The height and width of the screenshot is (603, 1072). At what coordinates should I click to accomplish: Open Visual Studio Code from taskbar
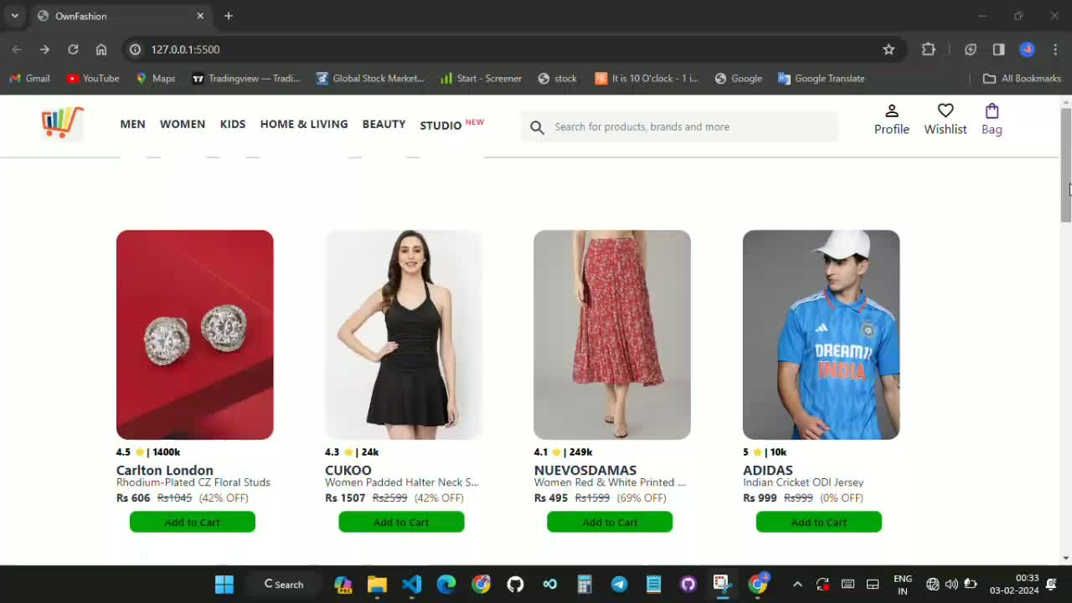[x=411, y=585]
